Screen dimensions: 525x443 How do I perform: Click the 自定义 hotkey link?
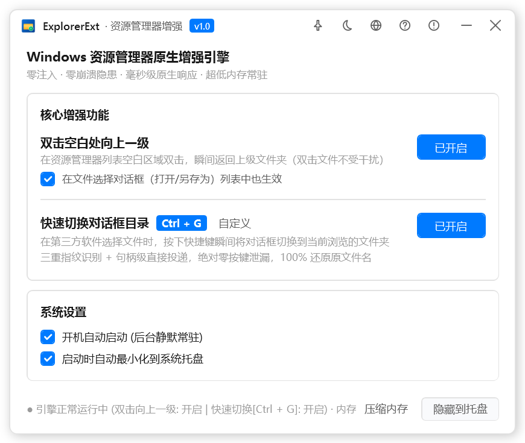coord(234,224)
